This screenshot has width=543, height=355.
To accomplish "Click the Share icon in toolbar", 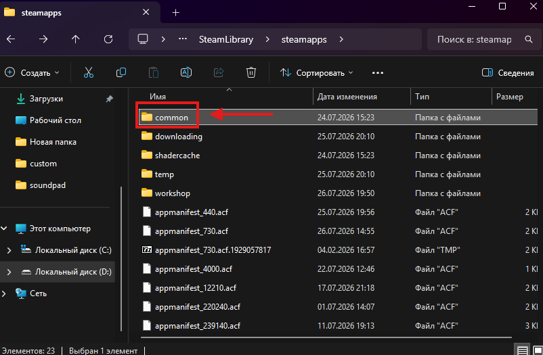I will [x=219, y=72].
